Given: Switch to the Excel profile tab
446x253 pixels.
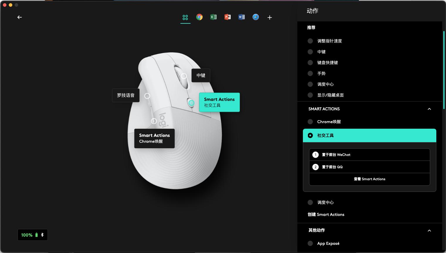Looking at the screenshot, I should click(x=213, y=17).
